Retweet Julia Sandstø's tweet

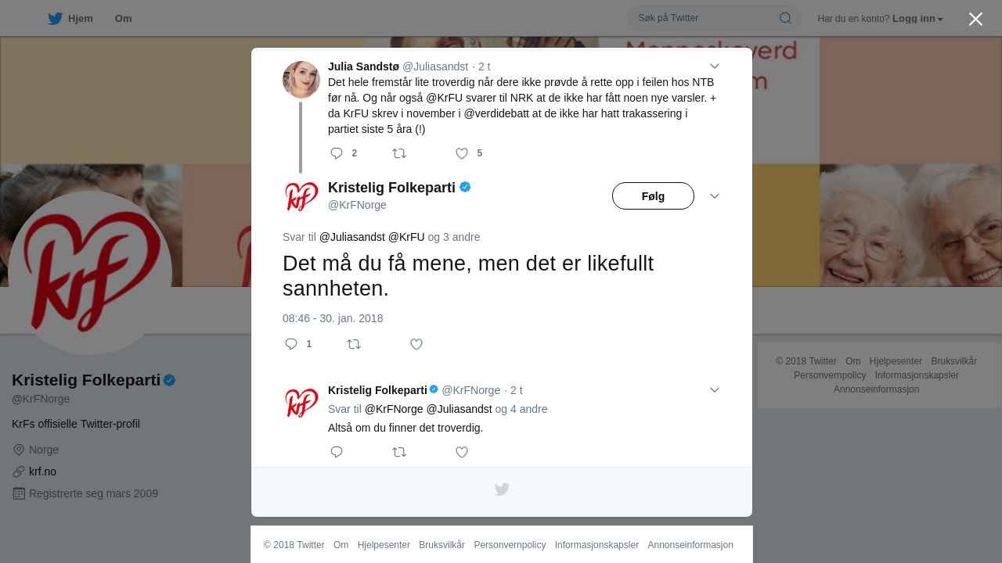click(x=399, y=153)
